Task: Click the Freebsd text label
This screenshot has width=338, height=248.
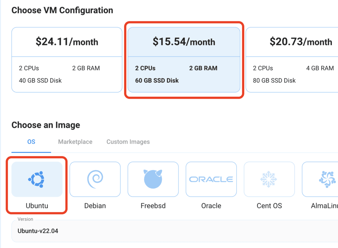Action: [x=153, y=206]
